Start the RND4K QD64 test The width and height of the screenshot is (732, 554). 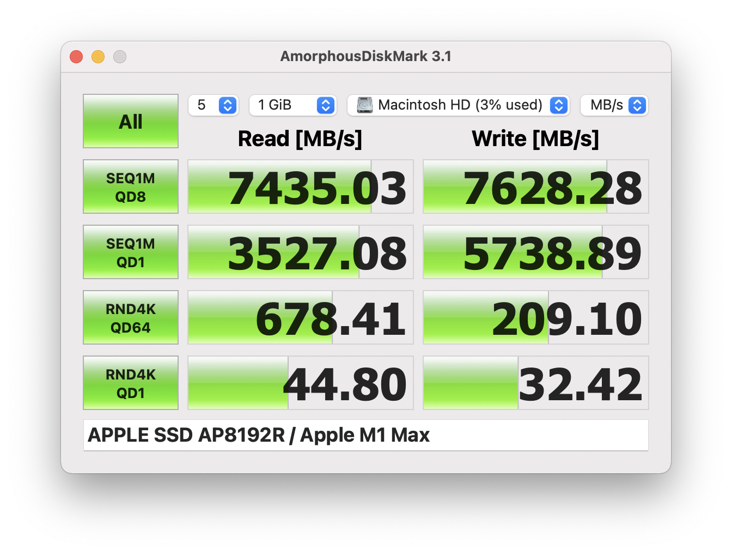coord(131,317)
